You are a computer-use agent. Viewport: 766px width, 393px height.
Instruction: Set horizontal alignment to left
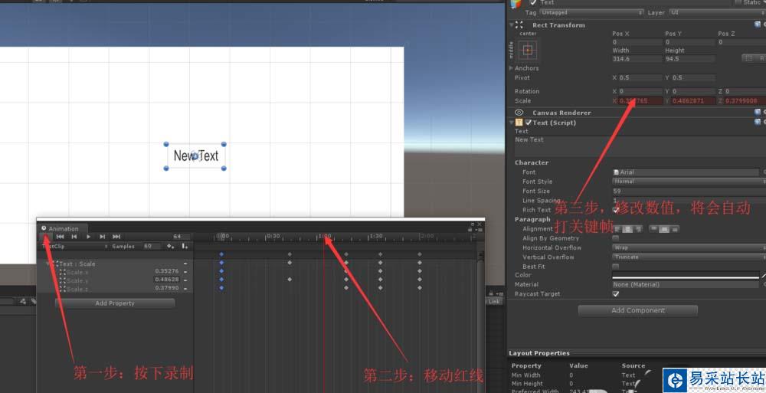point(618,229)
